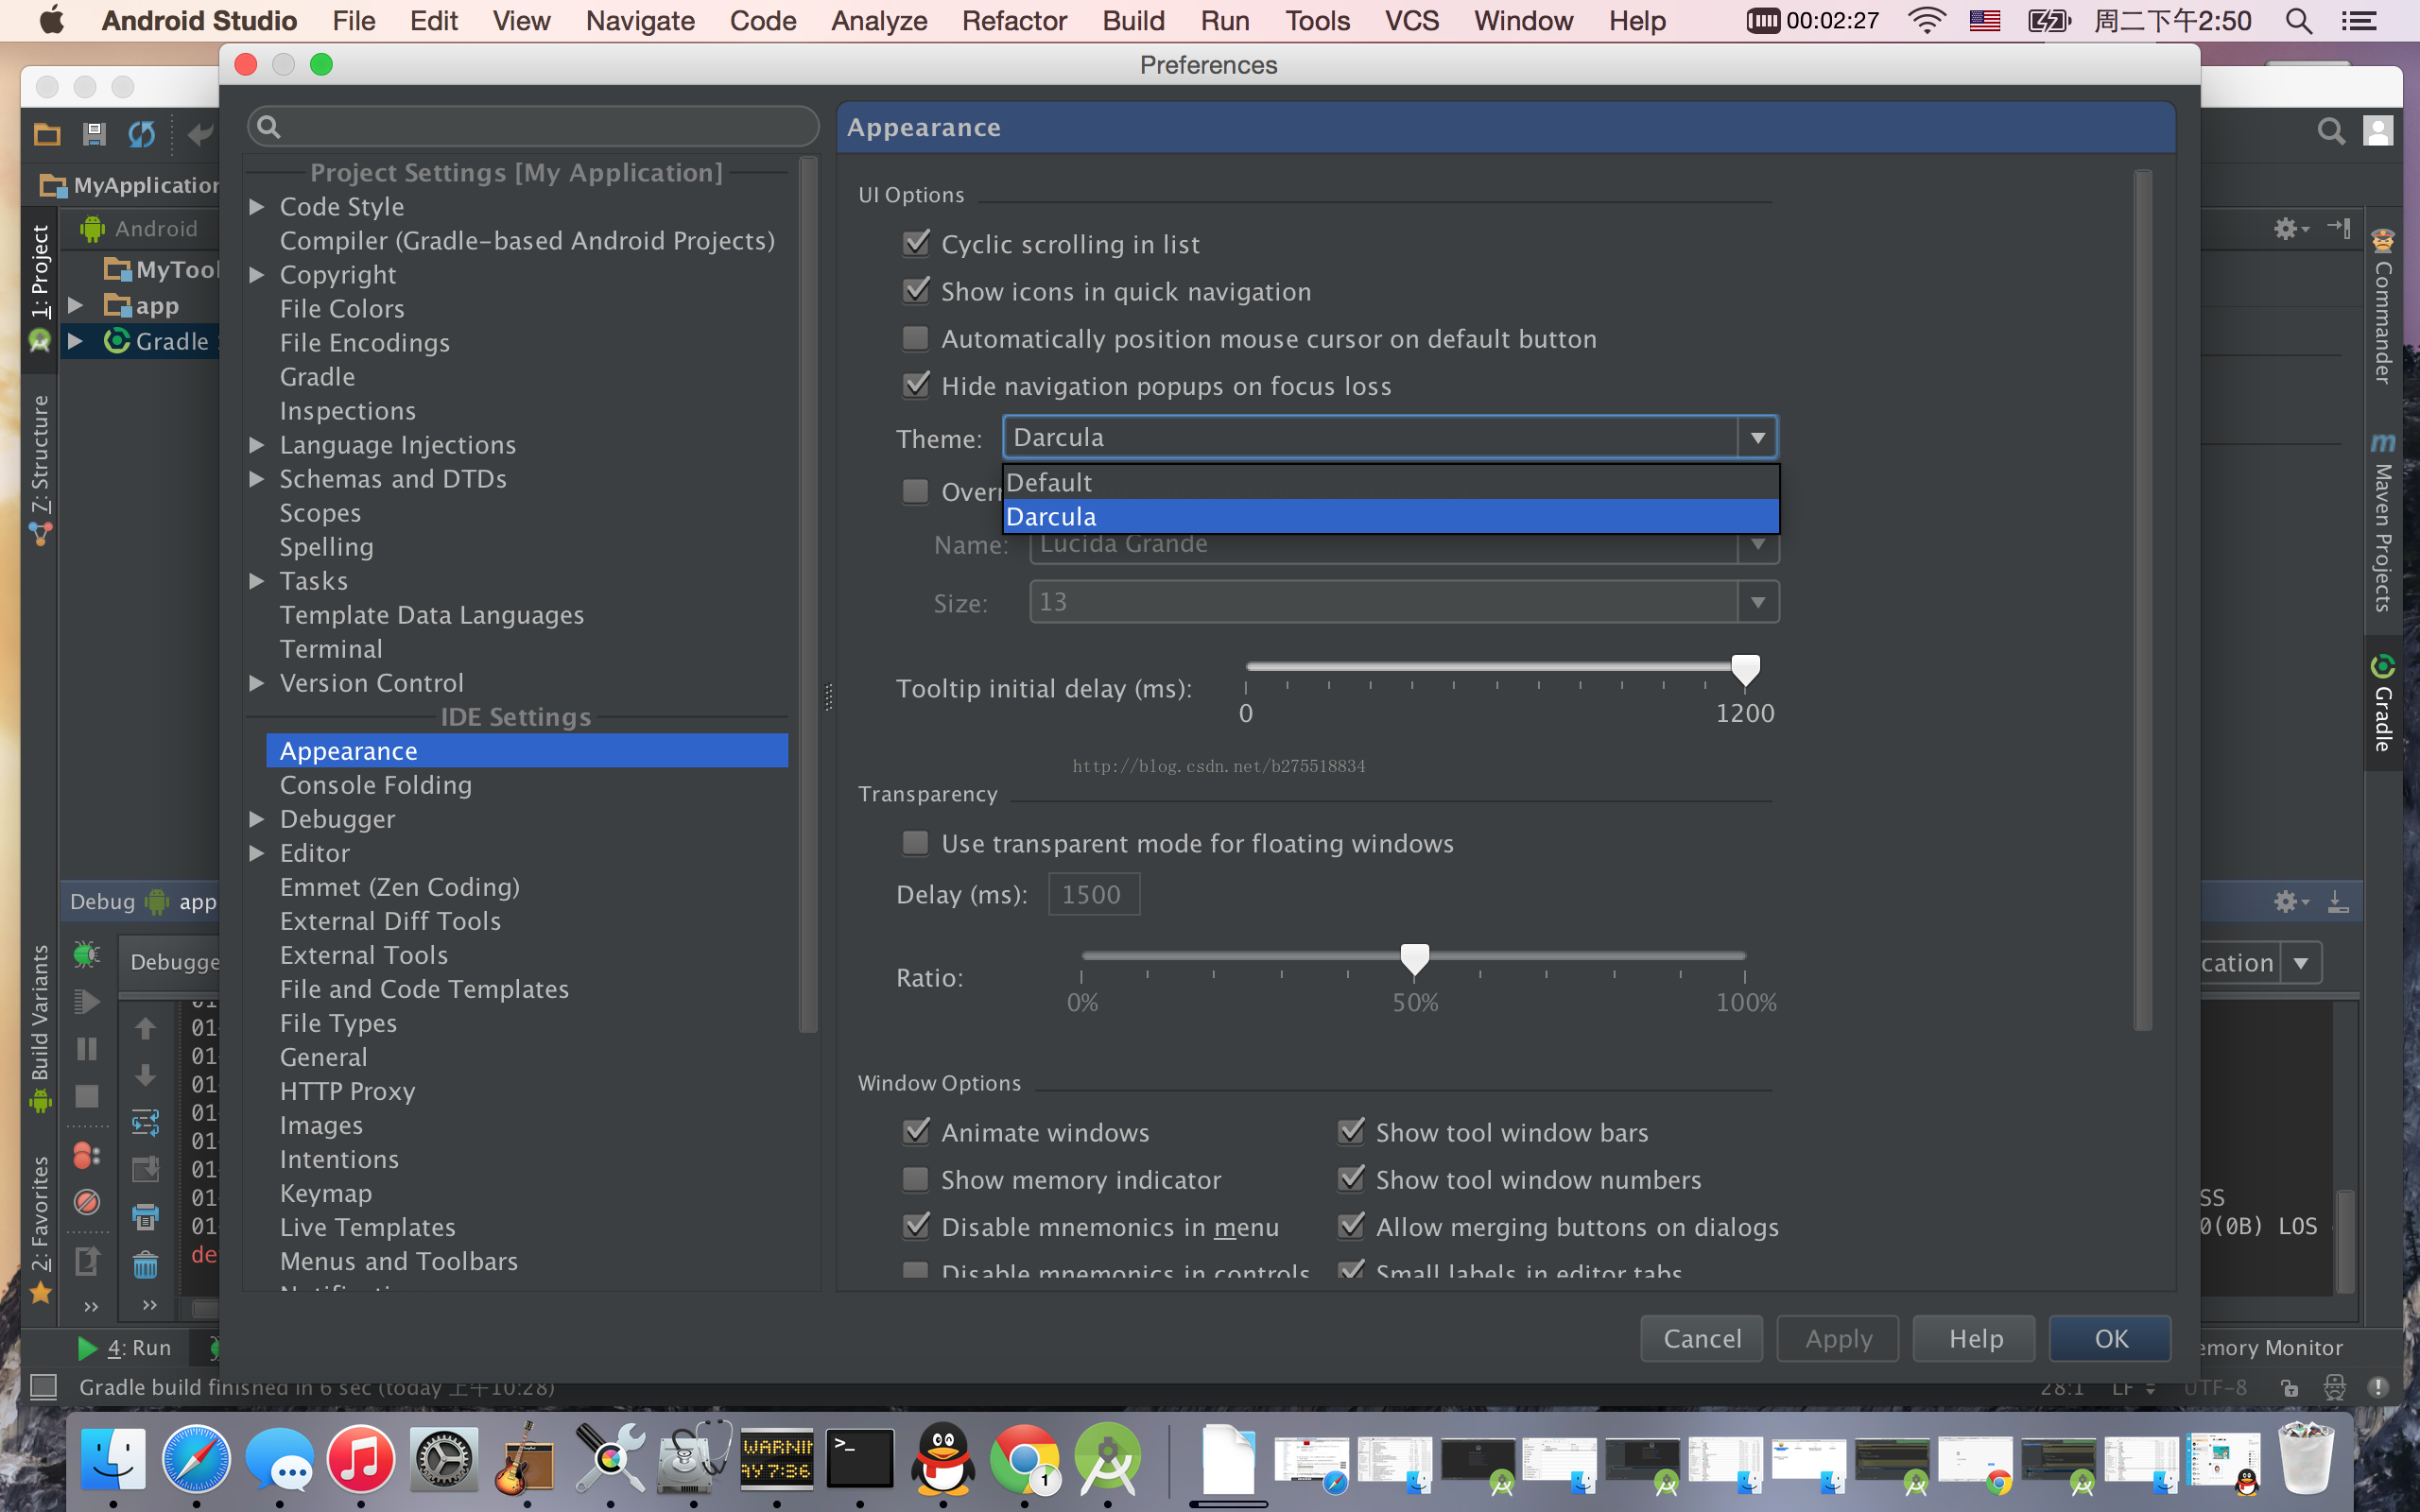Expand the Version Control settings node
This screenshot has width=2420, height=1512.
(x=257, y=683)
